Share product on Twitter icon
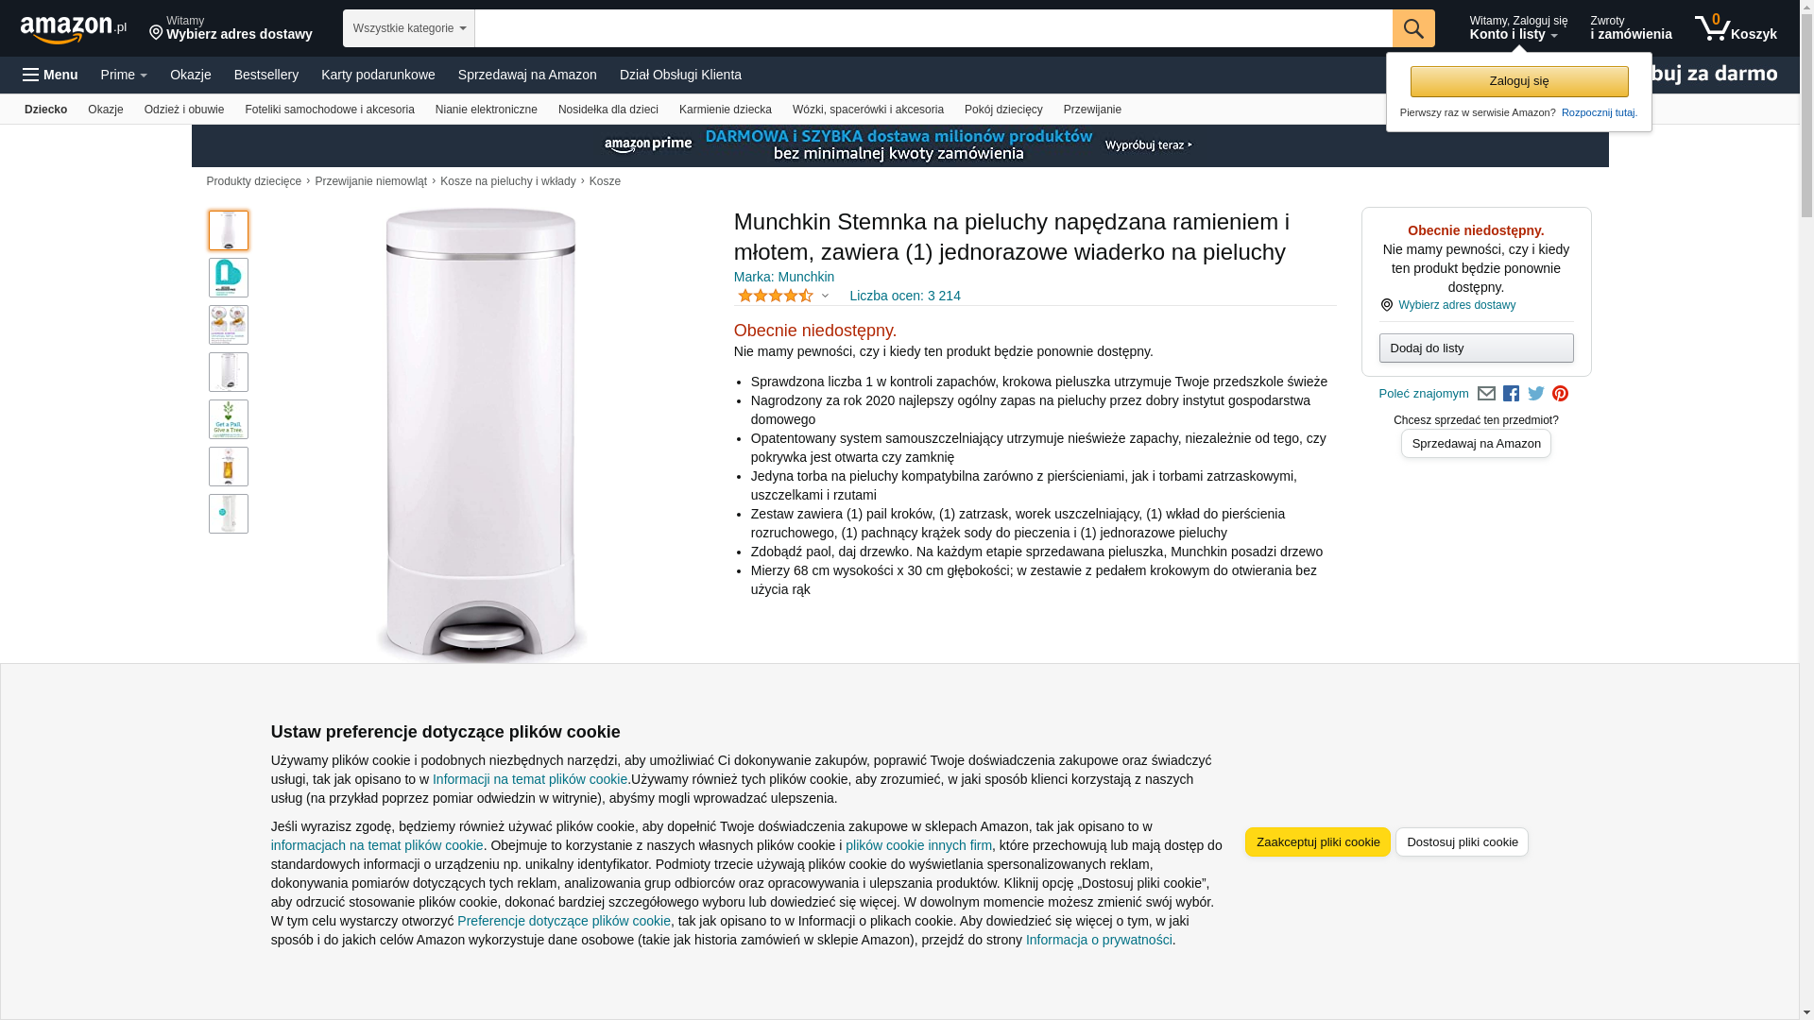Screen dimensions: 1814x1020 click(1536, 394)
